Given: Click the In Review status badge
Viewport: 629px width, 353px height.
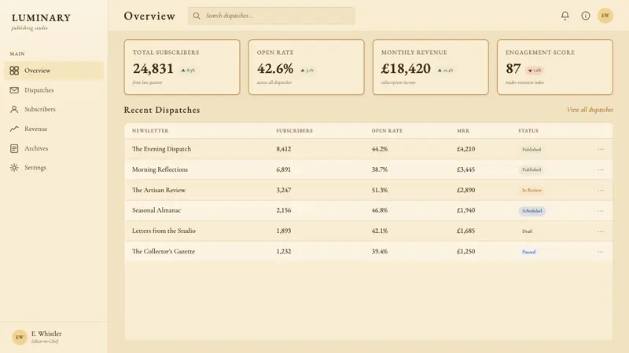Looking at the screenshot, I should tap(532, 191).
